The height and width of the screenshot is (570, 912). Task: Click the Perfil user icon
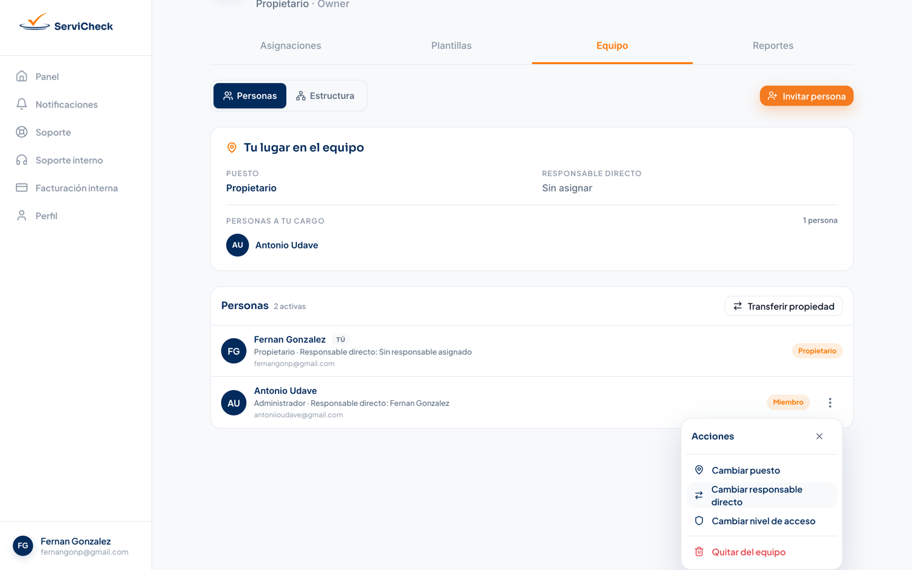pyautogui.click(x=22, y=215)
